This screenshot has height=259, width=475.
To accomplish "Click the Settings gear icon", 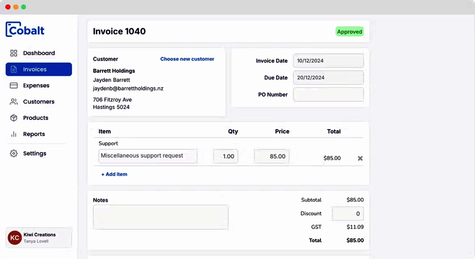I will (x=14, y=153).
